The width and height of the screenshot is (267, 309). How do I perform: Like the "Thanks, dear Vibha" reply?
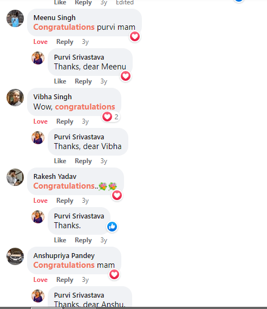point(60,161)
